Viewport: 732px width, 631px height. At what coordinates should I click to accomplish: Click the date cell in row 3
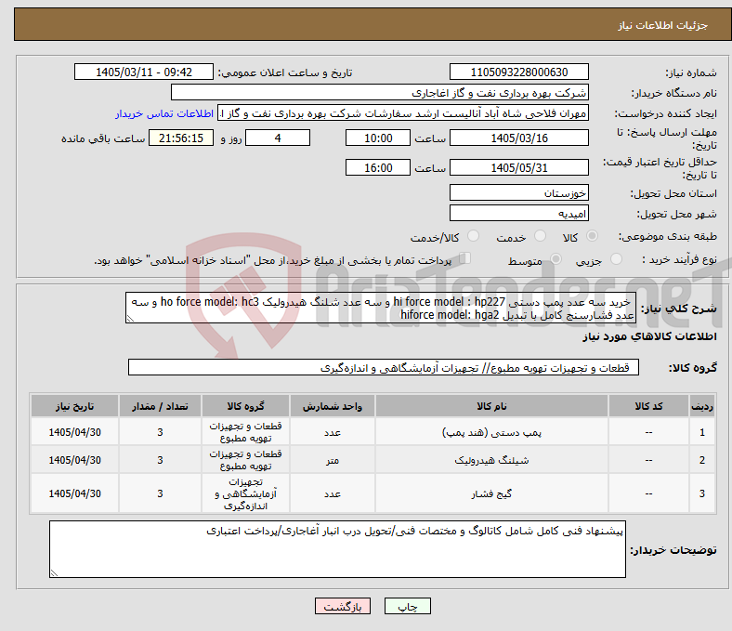pos(74,493)
